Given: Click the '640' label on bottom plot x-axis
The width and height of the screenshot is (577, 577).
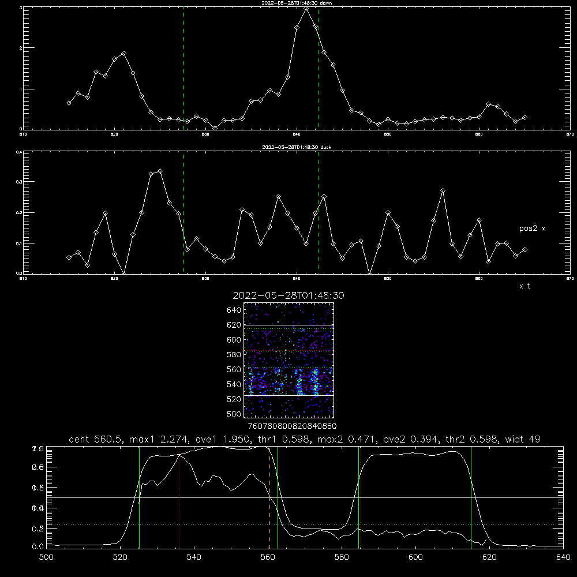Looking at the screenshot, I should [x=563, y=557].
